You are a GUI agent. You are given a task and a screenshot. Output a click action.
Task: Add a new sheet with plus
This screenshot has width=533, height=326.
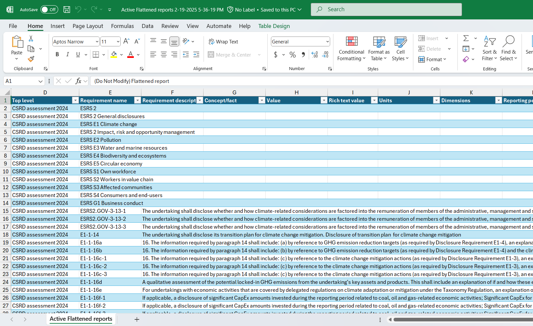[x=137, y=319]
